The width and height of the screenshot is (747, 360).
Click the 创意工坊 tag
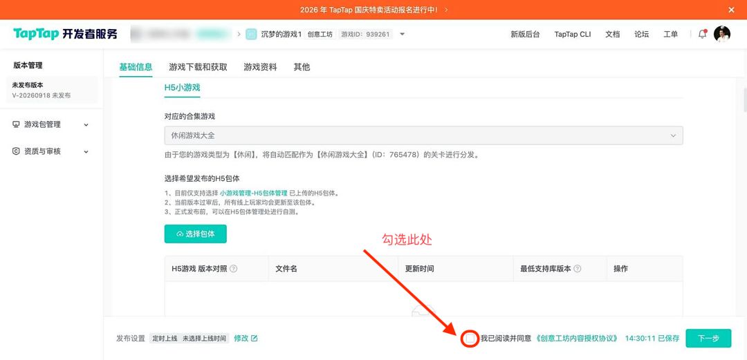click(320, 35)
